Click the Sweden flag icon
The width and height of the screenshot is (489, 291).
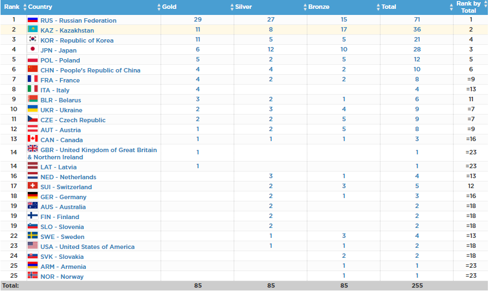[x=33, y=236]
